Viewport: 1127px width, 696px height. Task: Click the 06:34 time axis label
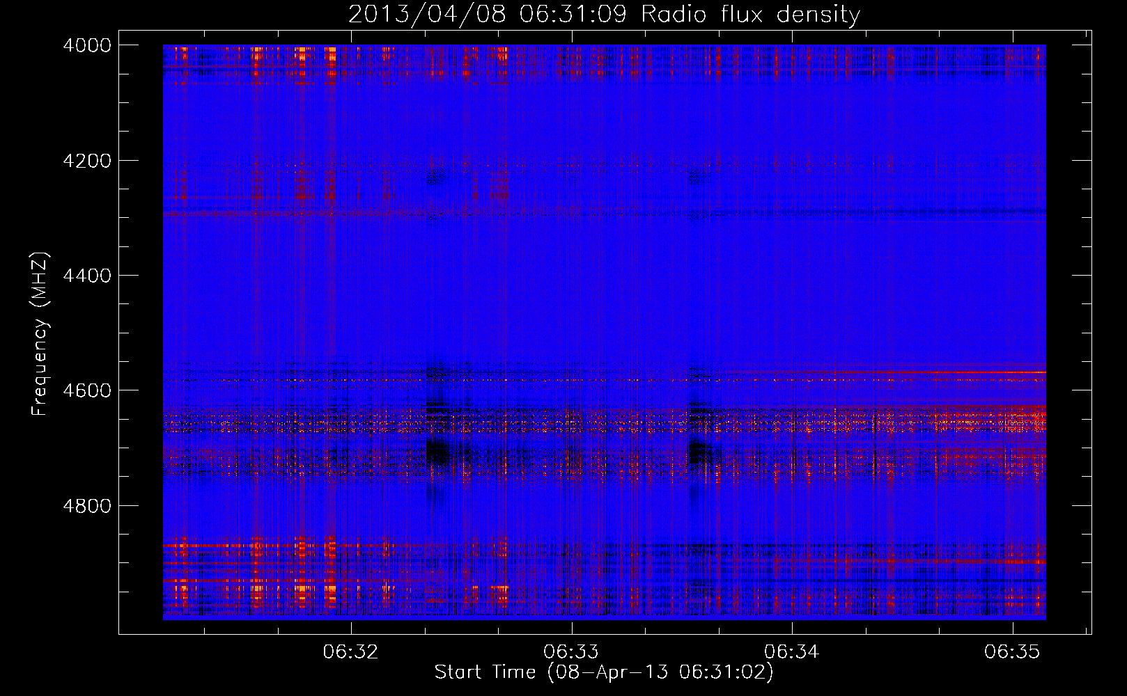[x=792, y=651]
